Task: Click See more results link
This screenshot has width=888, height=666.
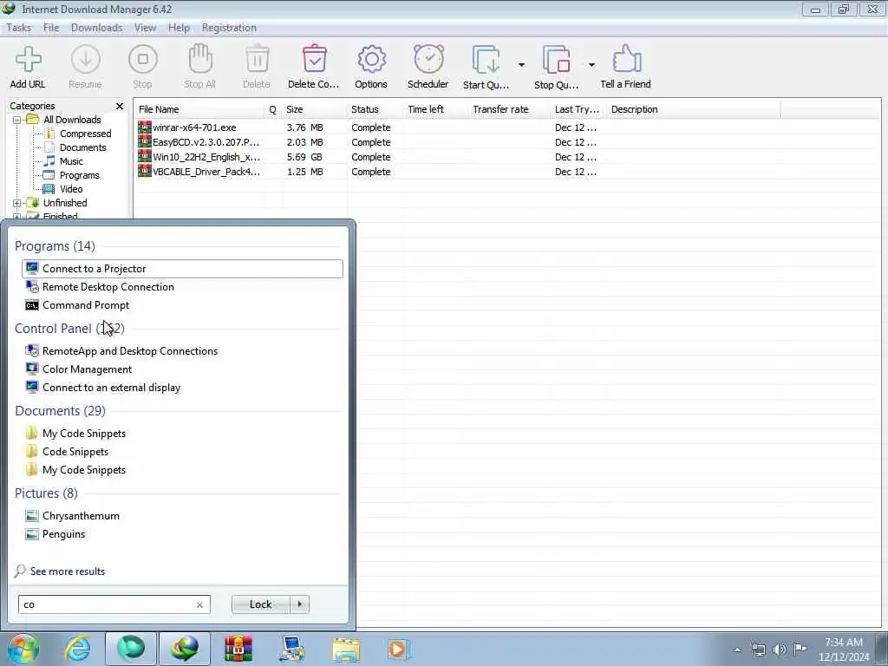Action: (68, 571)
